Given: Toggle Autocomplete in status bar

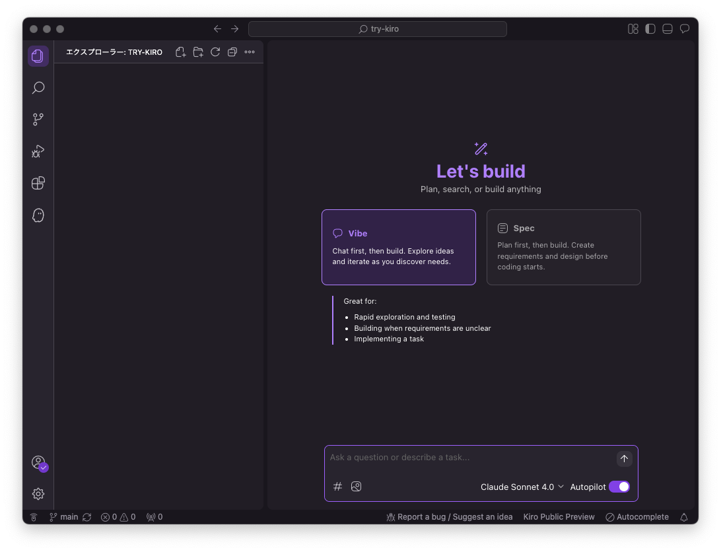Looking at the screenshot, I should [x=637, y=517].
